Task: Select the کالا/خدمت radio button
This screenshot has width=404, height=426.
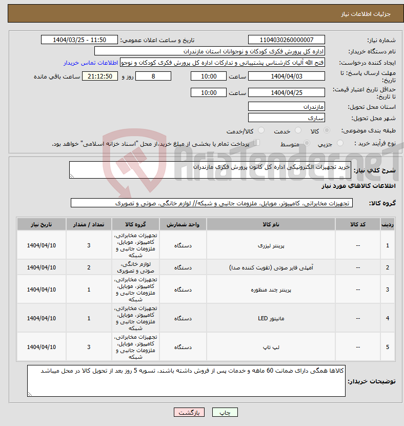Action: [x=261, y=130]
